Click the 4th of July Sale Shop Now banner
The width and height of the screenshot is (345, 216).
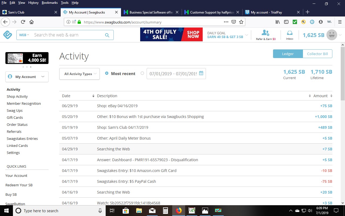pos(171,35)
